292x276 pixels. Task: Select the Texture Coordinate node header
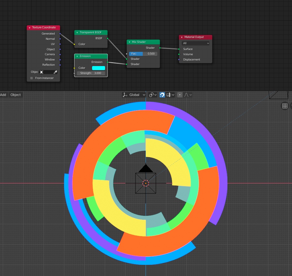43,27
